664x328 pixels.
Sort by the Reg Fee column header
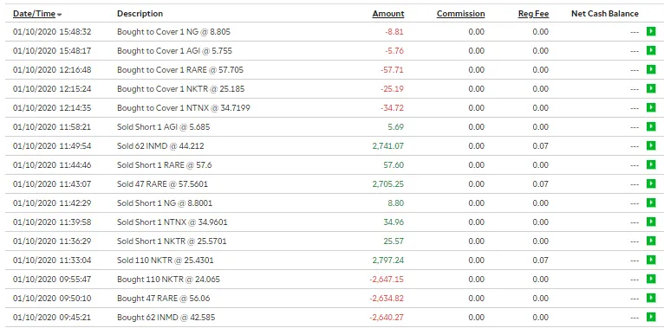click(x=534, y=14)
